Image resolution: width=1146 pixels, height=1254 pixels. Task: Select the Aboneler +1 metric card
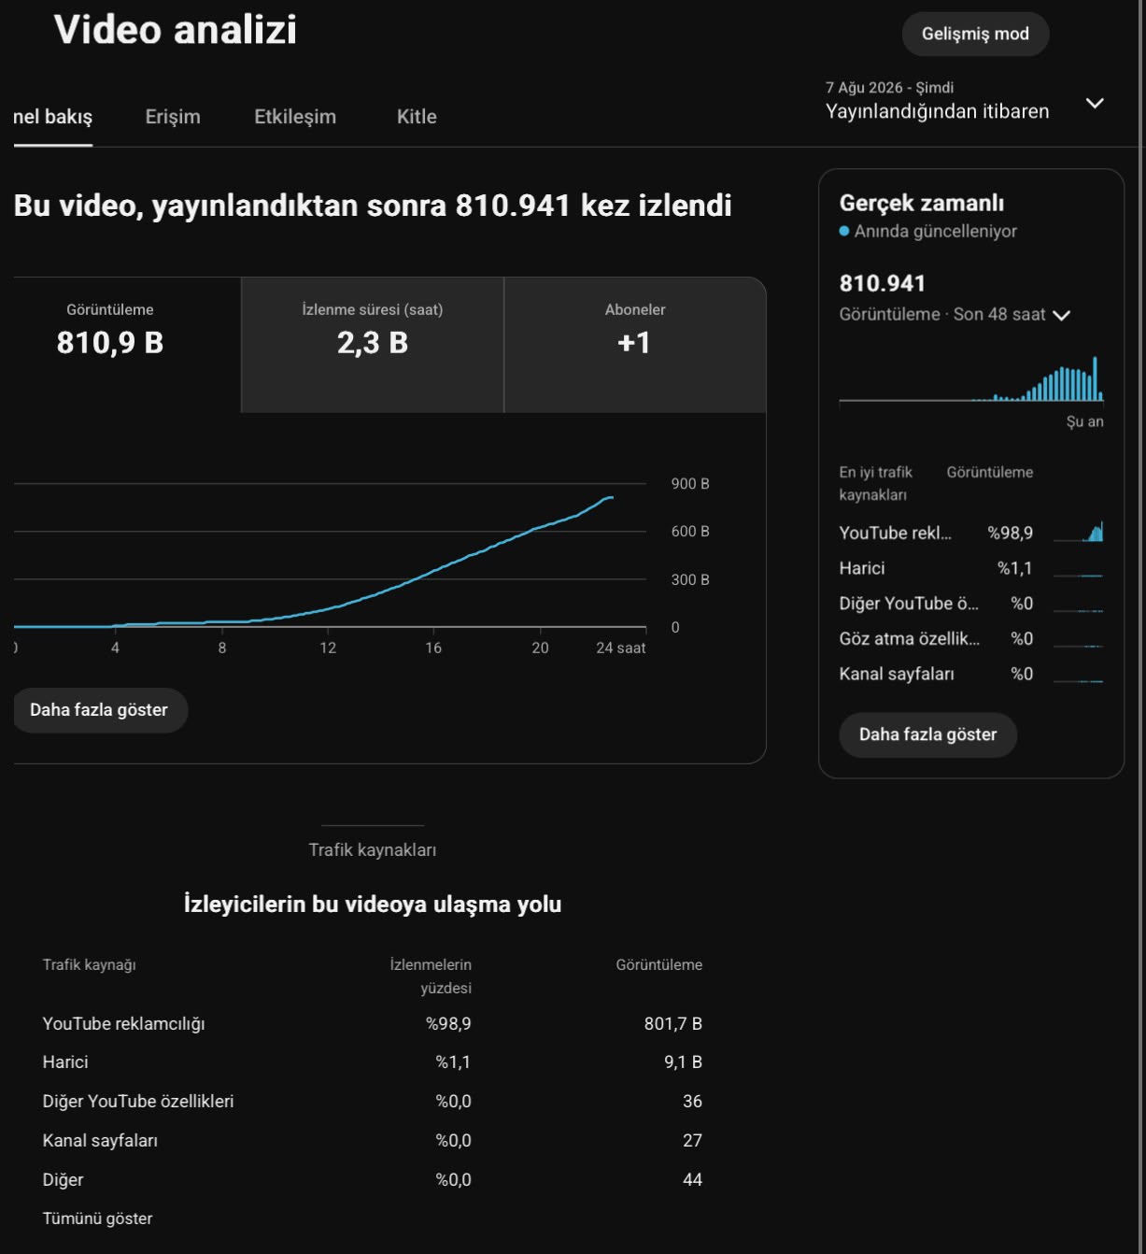click(635, 345)
